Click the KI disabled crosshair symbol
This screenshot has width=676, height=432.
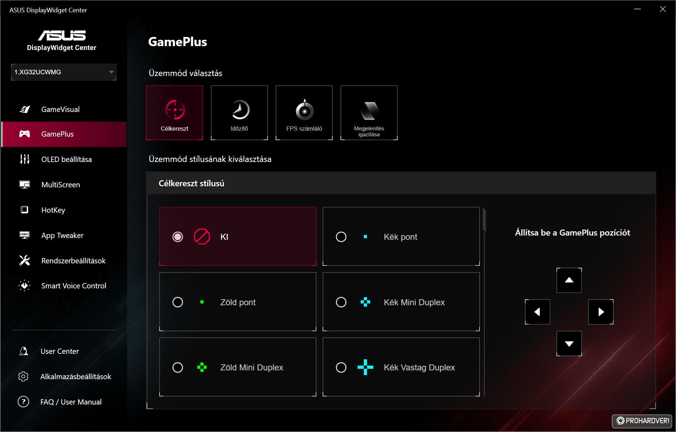(202, 237)
